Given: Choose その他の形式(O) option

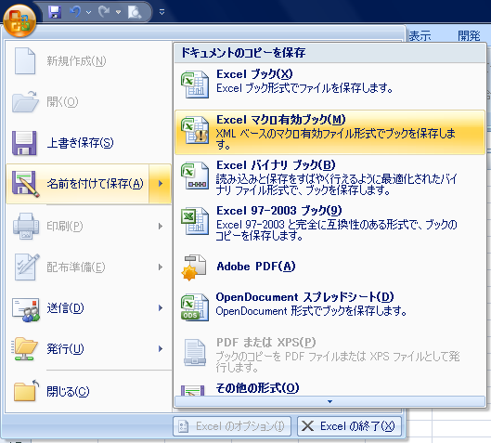Looking at the screenshot, I should pyautogui.click(x=329, y=388).
